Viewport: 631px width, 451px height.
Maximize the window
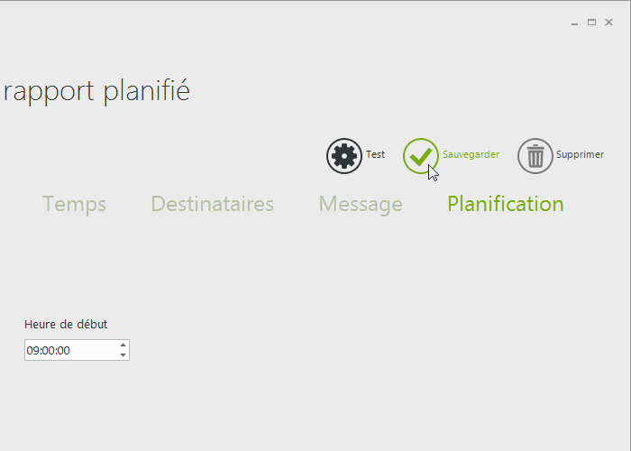[592, 23]
